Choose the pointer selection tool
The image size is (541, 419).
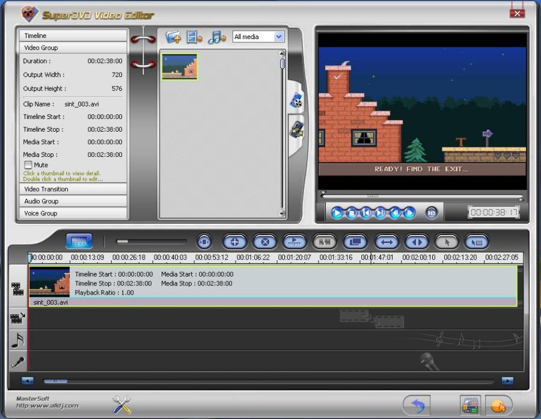point(447,242)
